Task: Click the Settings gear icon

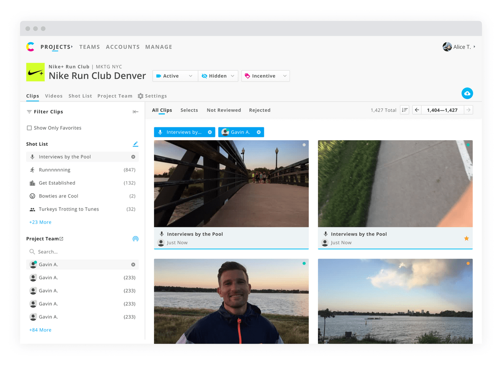Action: [141, 96]
